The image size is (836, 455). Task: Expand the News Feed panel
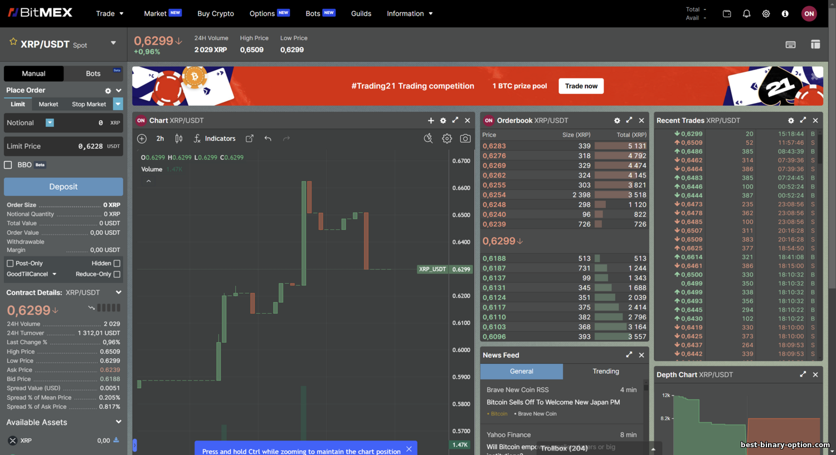[629, 355]
